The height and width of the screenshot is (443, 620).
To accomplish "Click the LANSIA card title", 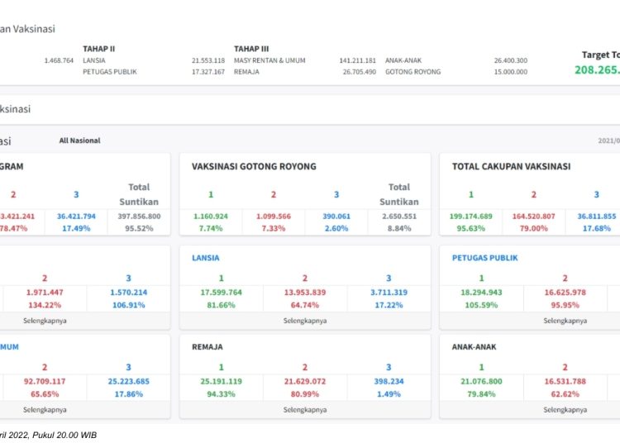I will click(x=206, y=258).
